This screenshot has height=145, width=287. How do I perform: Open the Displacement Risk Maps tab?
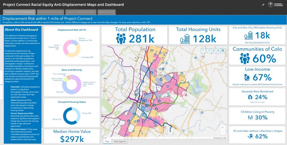[x=50, y=12]
